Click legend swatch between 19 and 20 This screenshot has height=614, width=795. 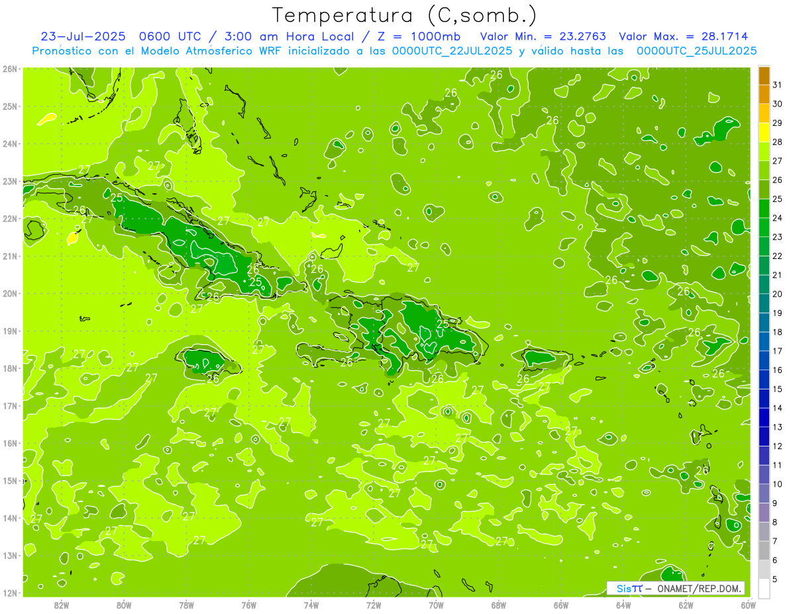[764, 303]
